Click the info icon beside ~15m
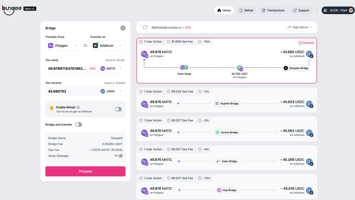The image size is (355, 200). pos(200,42)
